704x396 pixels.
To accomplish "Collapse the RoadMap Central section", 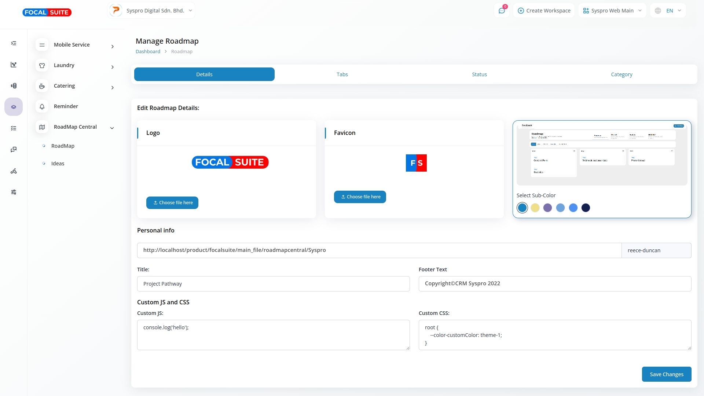I will point(112,128).
